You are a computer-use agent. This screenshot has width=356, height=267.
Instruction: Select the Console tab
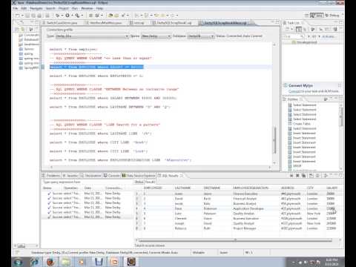(x=112, y=176)
